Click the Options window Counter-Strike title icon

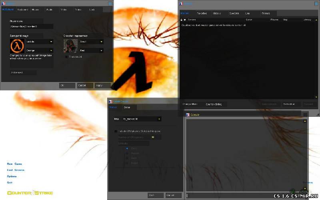(x=4, y=4)
